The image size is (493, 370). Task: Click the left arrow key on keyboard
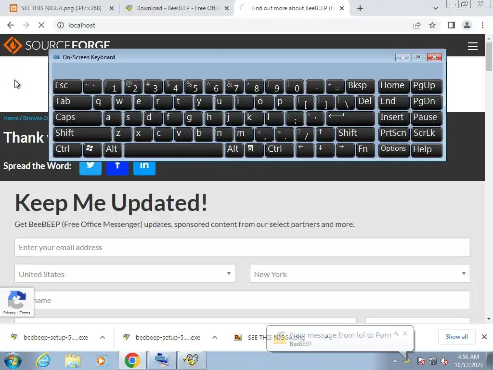304,149
